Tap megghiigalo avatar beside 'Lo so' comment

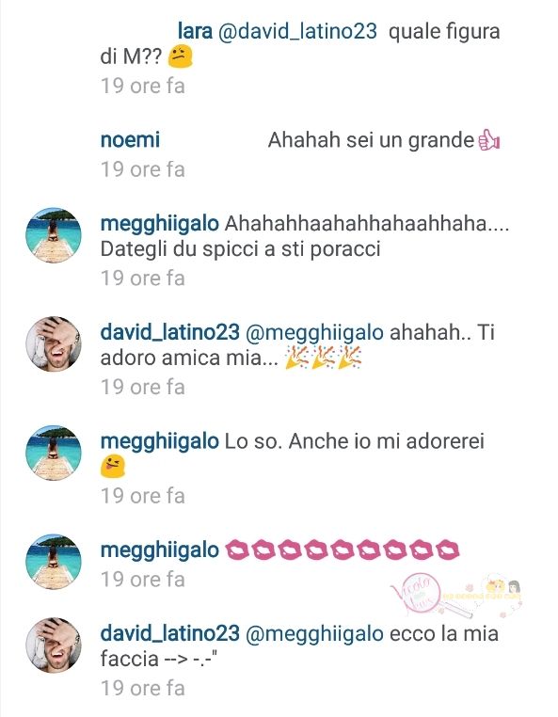pos(54,453)
